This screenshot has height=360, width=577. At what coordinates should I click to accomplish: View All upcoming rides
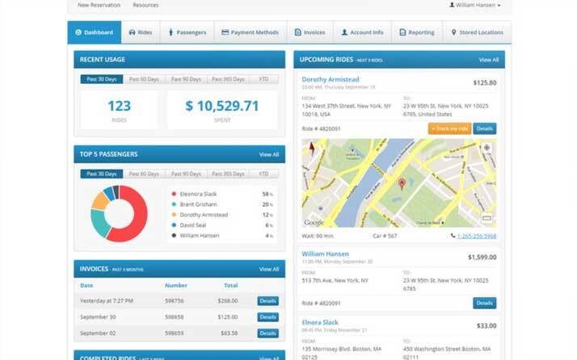coord(488,60)
